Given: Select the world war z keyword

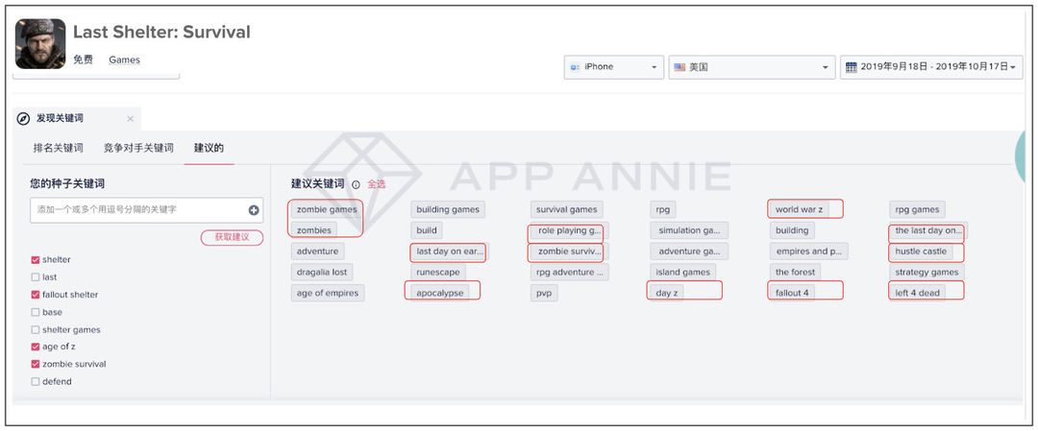Looking at the screenshot, I should tap(799, 209).
